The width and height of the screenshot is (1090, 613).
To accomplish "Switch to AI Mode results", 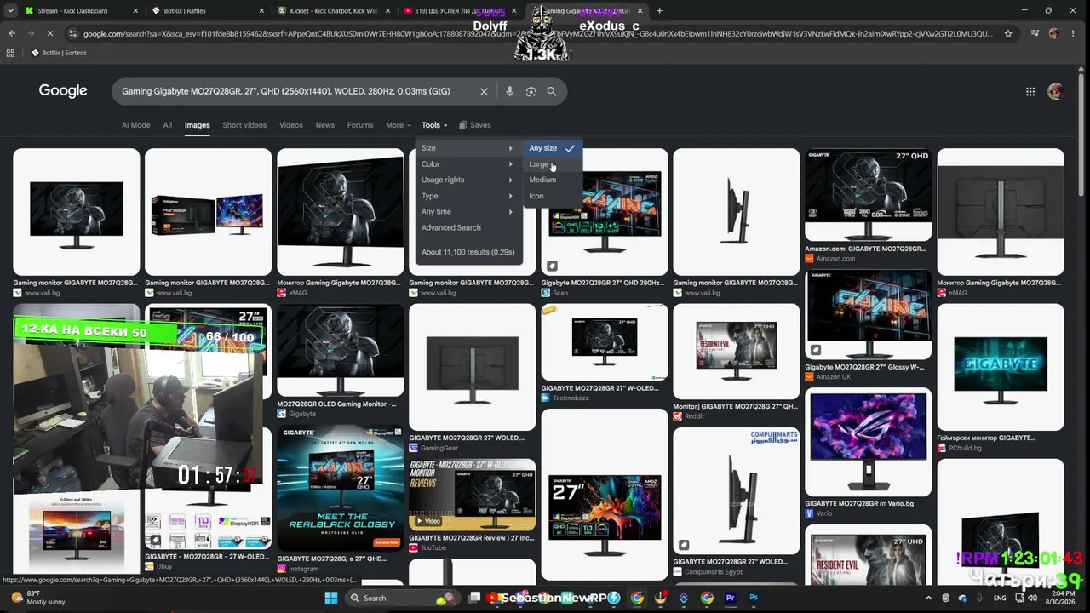I will point(136,125).
